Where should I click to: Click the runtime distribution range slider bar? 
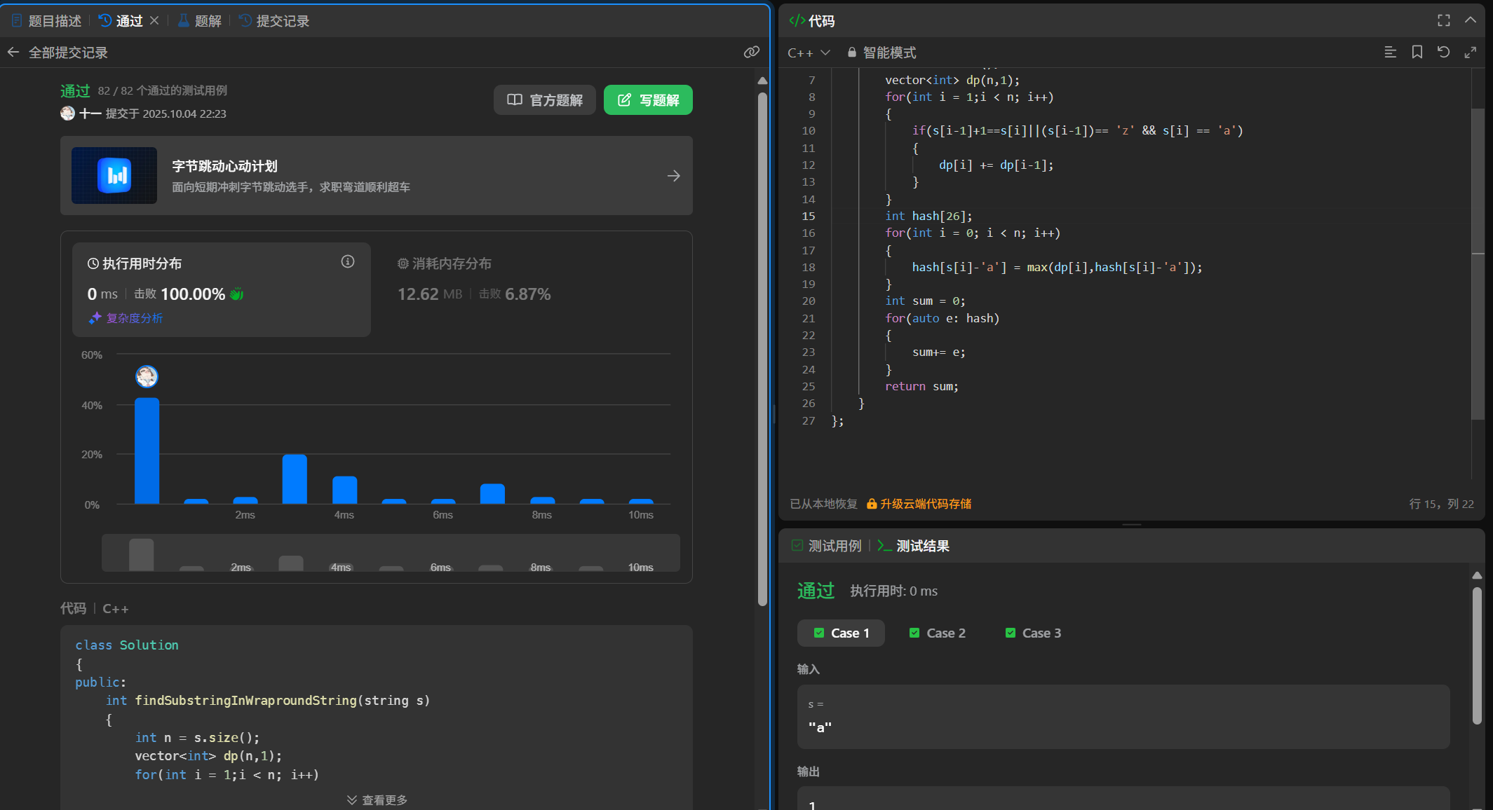(390, 554)
